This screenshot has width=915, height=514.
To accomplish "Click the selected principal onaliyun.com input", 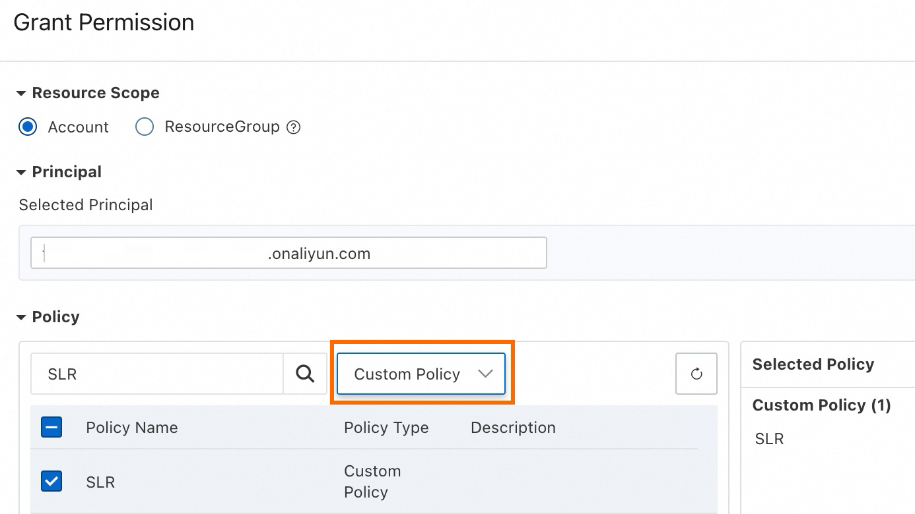I will point(288,252).
